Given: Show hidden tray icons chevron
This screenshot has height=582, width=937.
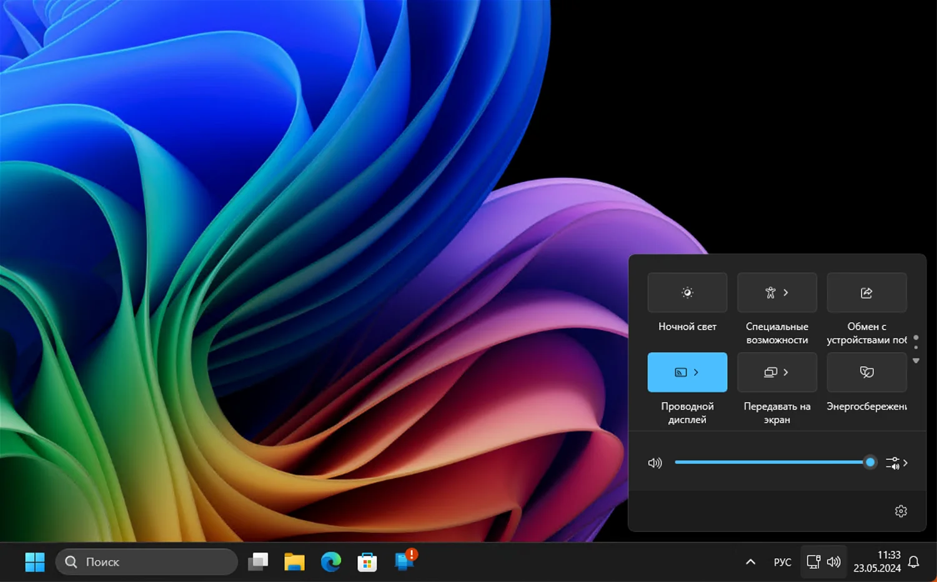Looking at the screenshot, I should click(x=751, y=562).
